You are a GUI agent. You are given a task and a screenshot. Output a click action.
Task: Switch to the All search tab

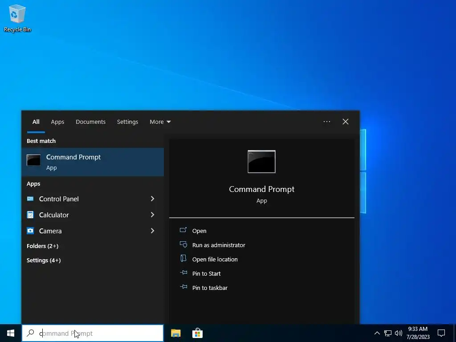pos(36,122)
